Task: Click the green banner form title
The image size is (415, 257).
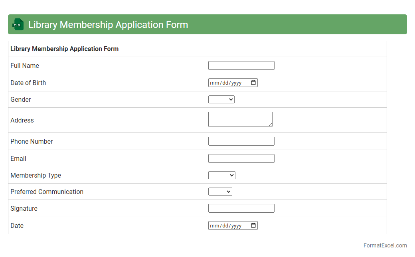Action: (108, 25)
